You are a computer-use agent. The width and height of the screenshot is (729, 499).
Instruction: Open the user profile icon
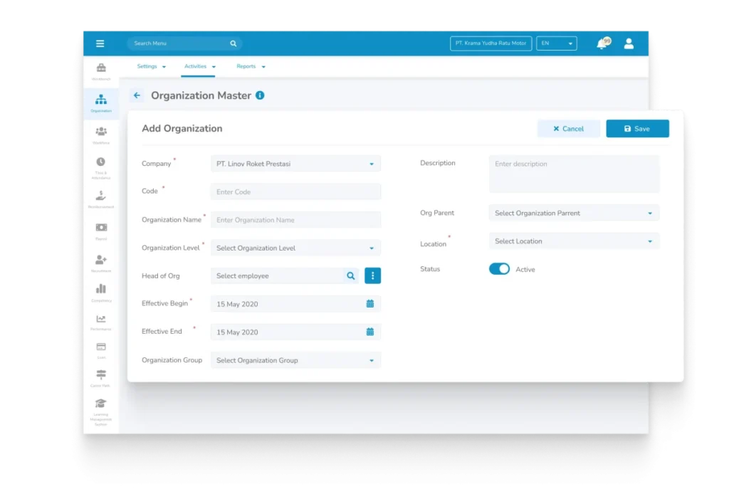click(x=629, y=43)
